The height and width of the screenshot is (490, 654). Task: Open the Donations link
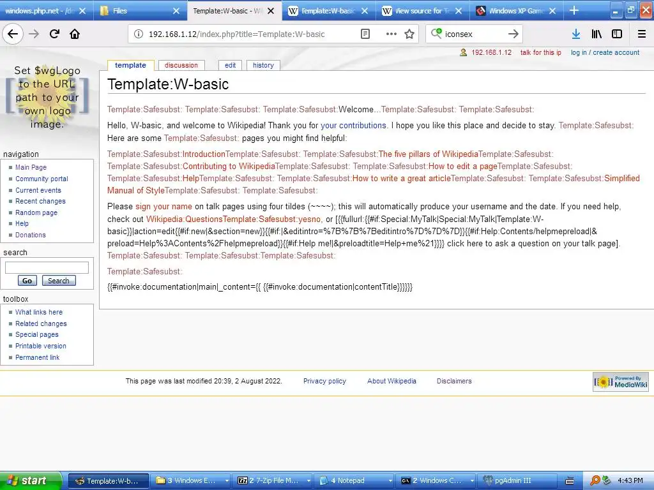(31, 235)
